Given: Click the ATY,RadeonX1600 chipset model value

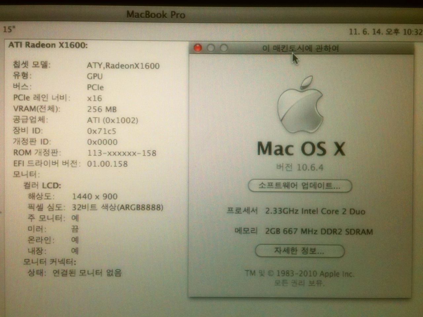Looking at the screenshot, I should click(123, 66).
